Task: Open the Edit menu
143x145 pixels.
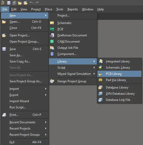Action: 14,9
